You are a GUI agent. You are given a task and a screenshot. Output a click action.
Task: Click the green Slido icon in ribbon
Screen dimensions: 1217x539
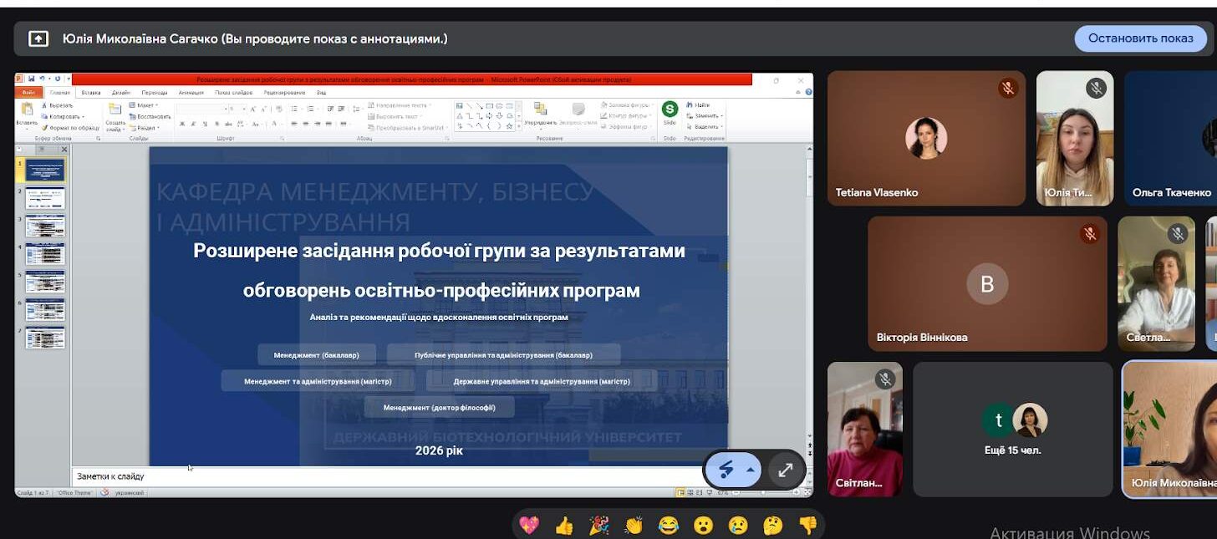(x=670, y=109)
